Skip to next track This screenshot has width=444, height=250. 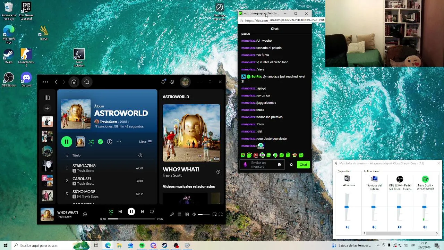pos(142,211)
